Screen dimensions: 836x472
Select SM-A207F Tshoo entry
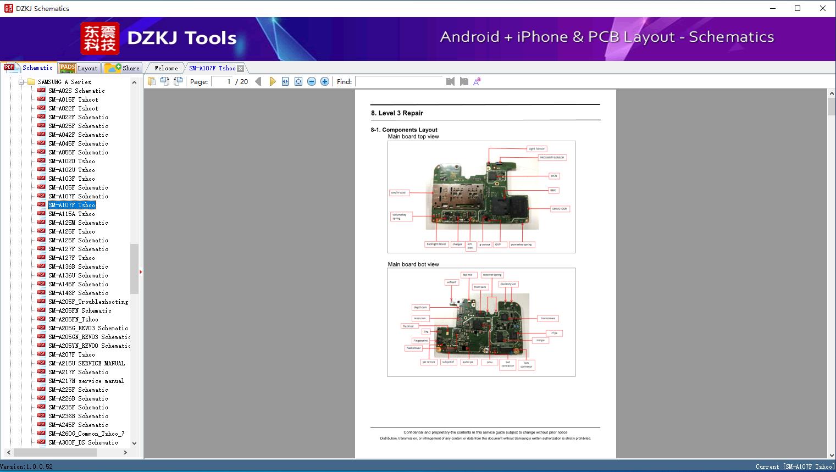71,354
